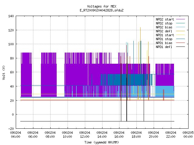Click the NPD2 bias light-blue legend line

coord(180,27)
